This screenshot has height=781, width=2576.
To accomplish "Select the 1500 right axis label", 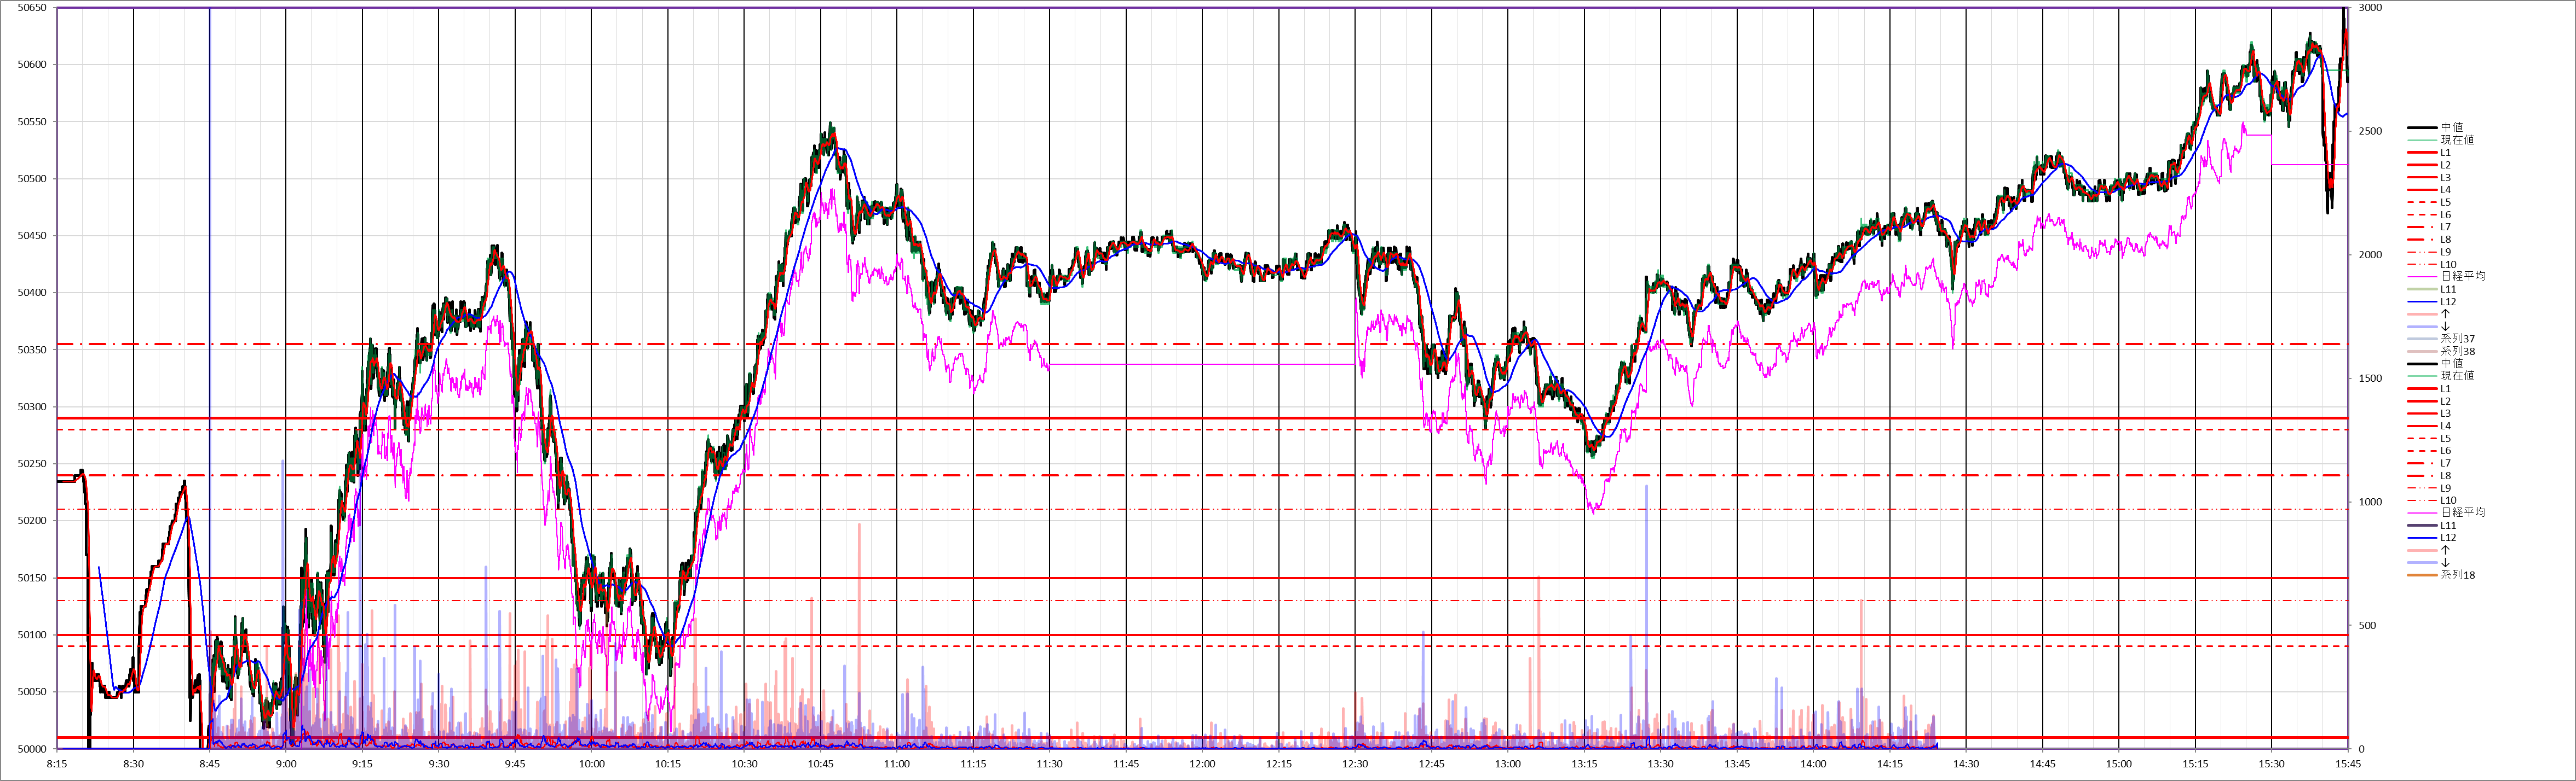I will pyautogui.click(x=2370, y=378).
